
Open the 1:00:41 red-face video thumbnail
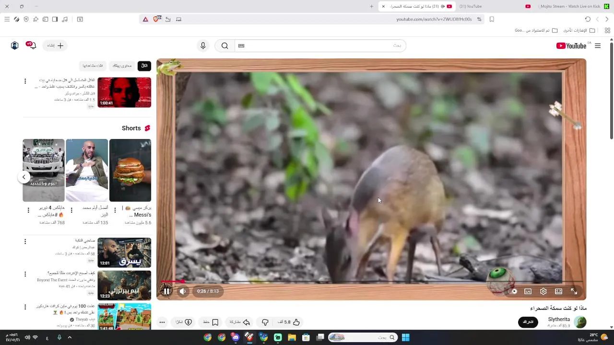(x=124, y=92)
